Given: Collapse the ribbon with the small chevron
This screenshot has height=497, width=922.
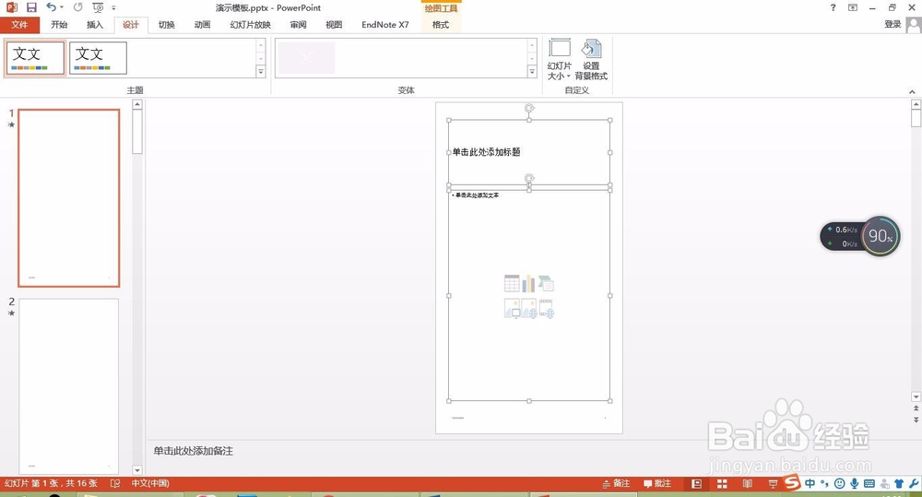Looking at the screenshot, I should (x=912, y=92).
